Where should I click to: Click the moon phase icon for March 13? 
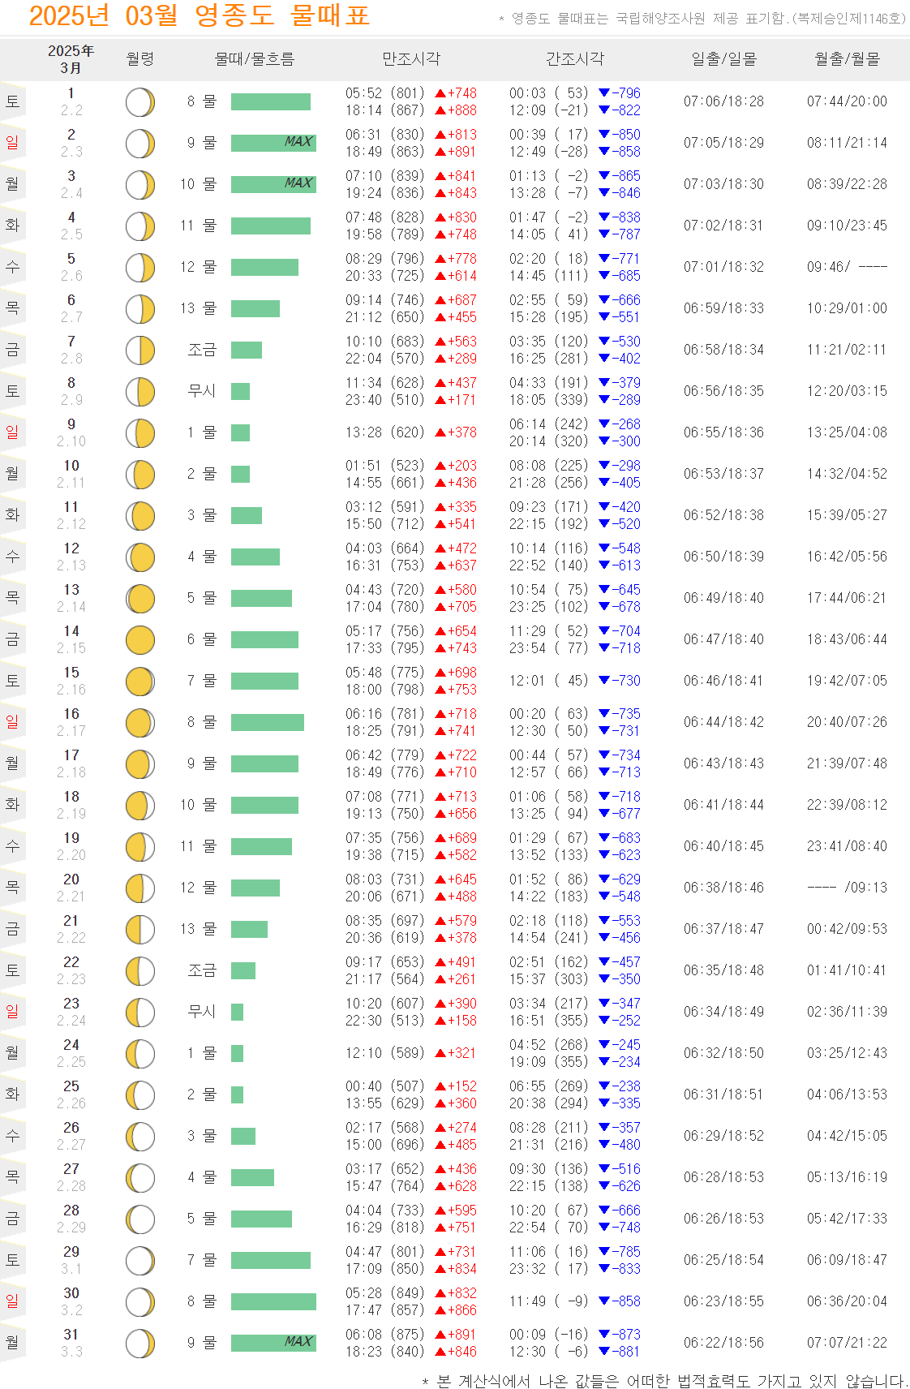point(140,599)
